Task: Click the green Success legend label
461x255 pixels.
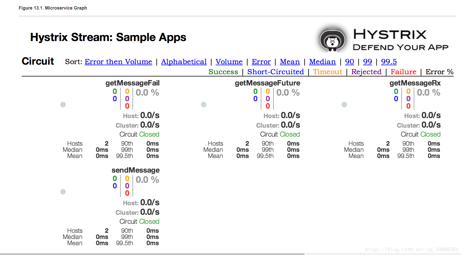Action: click(x=223, y=72)
